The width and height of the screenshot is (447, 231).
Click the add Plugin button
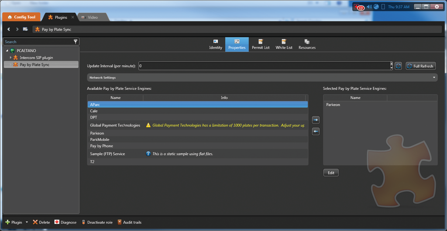pos(14,222)
